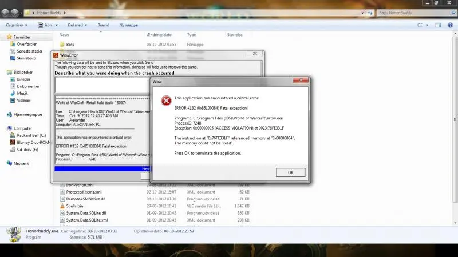Toggle the preview pane icon

pyautogui.click(x=438, y=25)
